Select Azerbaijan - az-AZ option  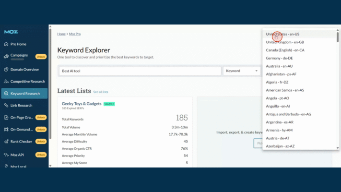299,146
